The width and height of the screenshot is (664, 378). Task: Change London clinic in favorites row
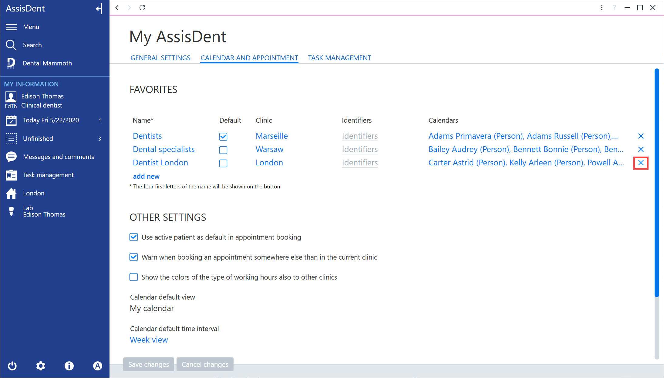[269, 163]
